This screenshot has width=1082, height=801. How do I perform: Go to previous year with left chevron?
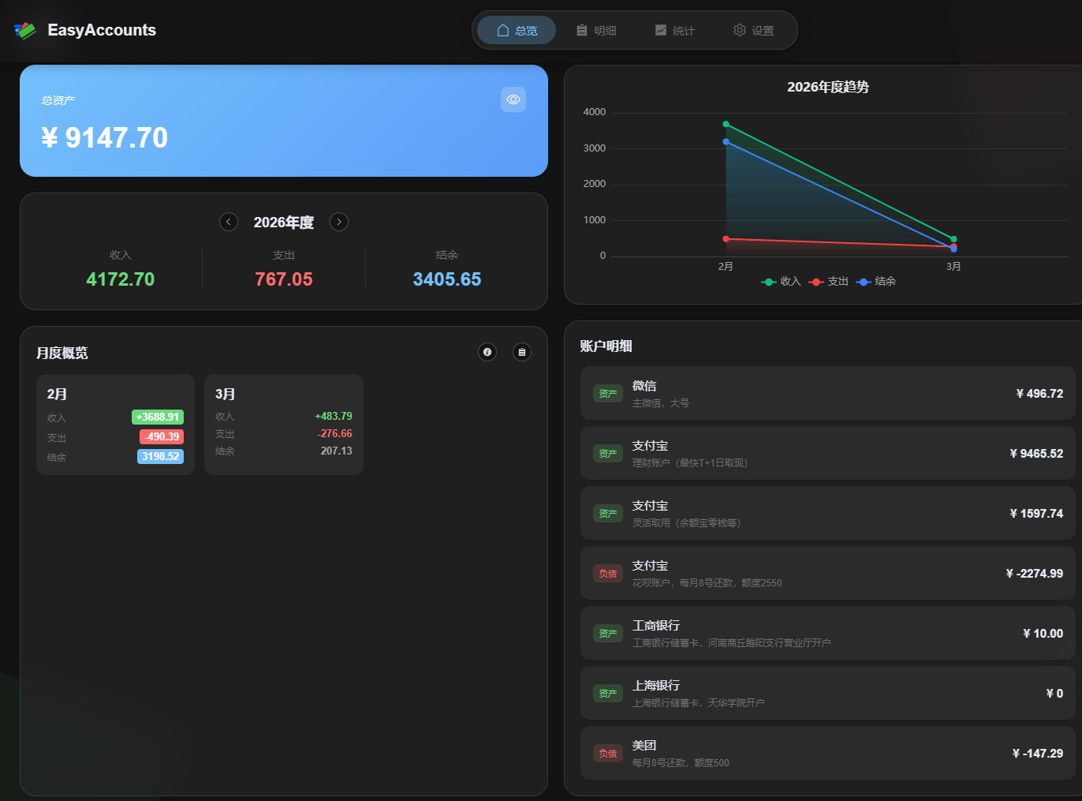(x=229, y=222)
